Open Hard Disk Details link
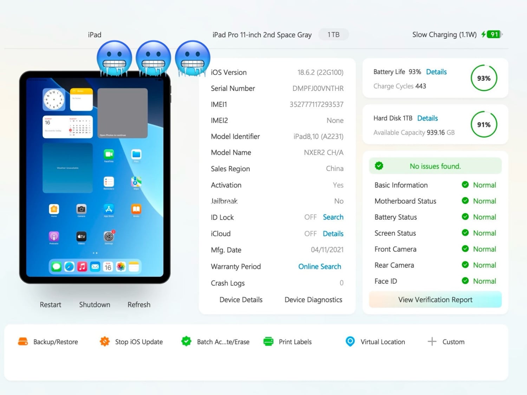The height and width of the screenshot is (395, 527). pyautogui.click(x=428, y=118)
